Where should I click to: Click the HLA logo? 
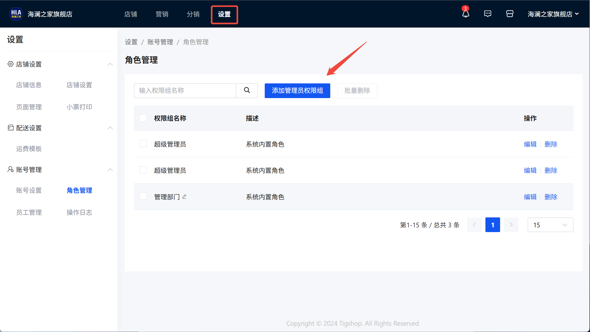tap(16, 14)
